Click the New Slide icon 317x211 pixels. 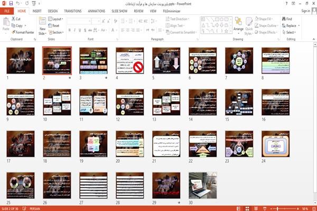pos(42,22)
